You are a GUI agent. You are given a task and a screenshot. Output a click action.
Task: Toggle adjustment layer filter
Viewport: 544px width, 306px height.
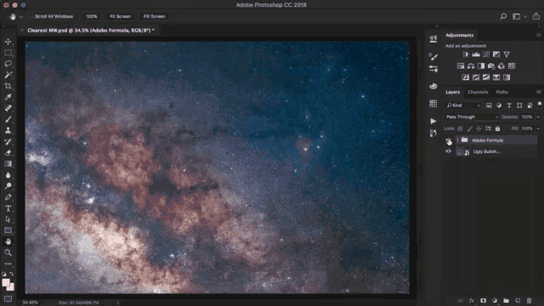(499, 105)
